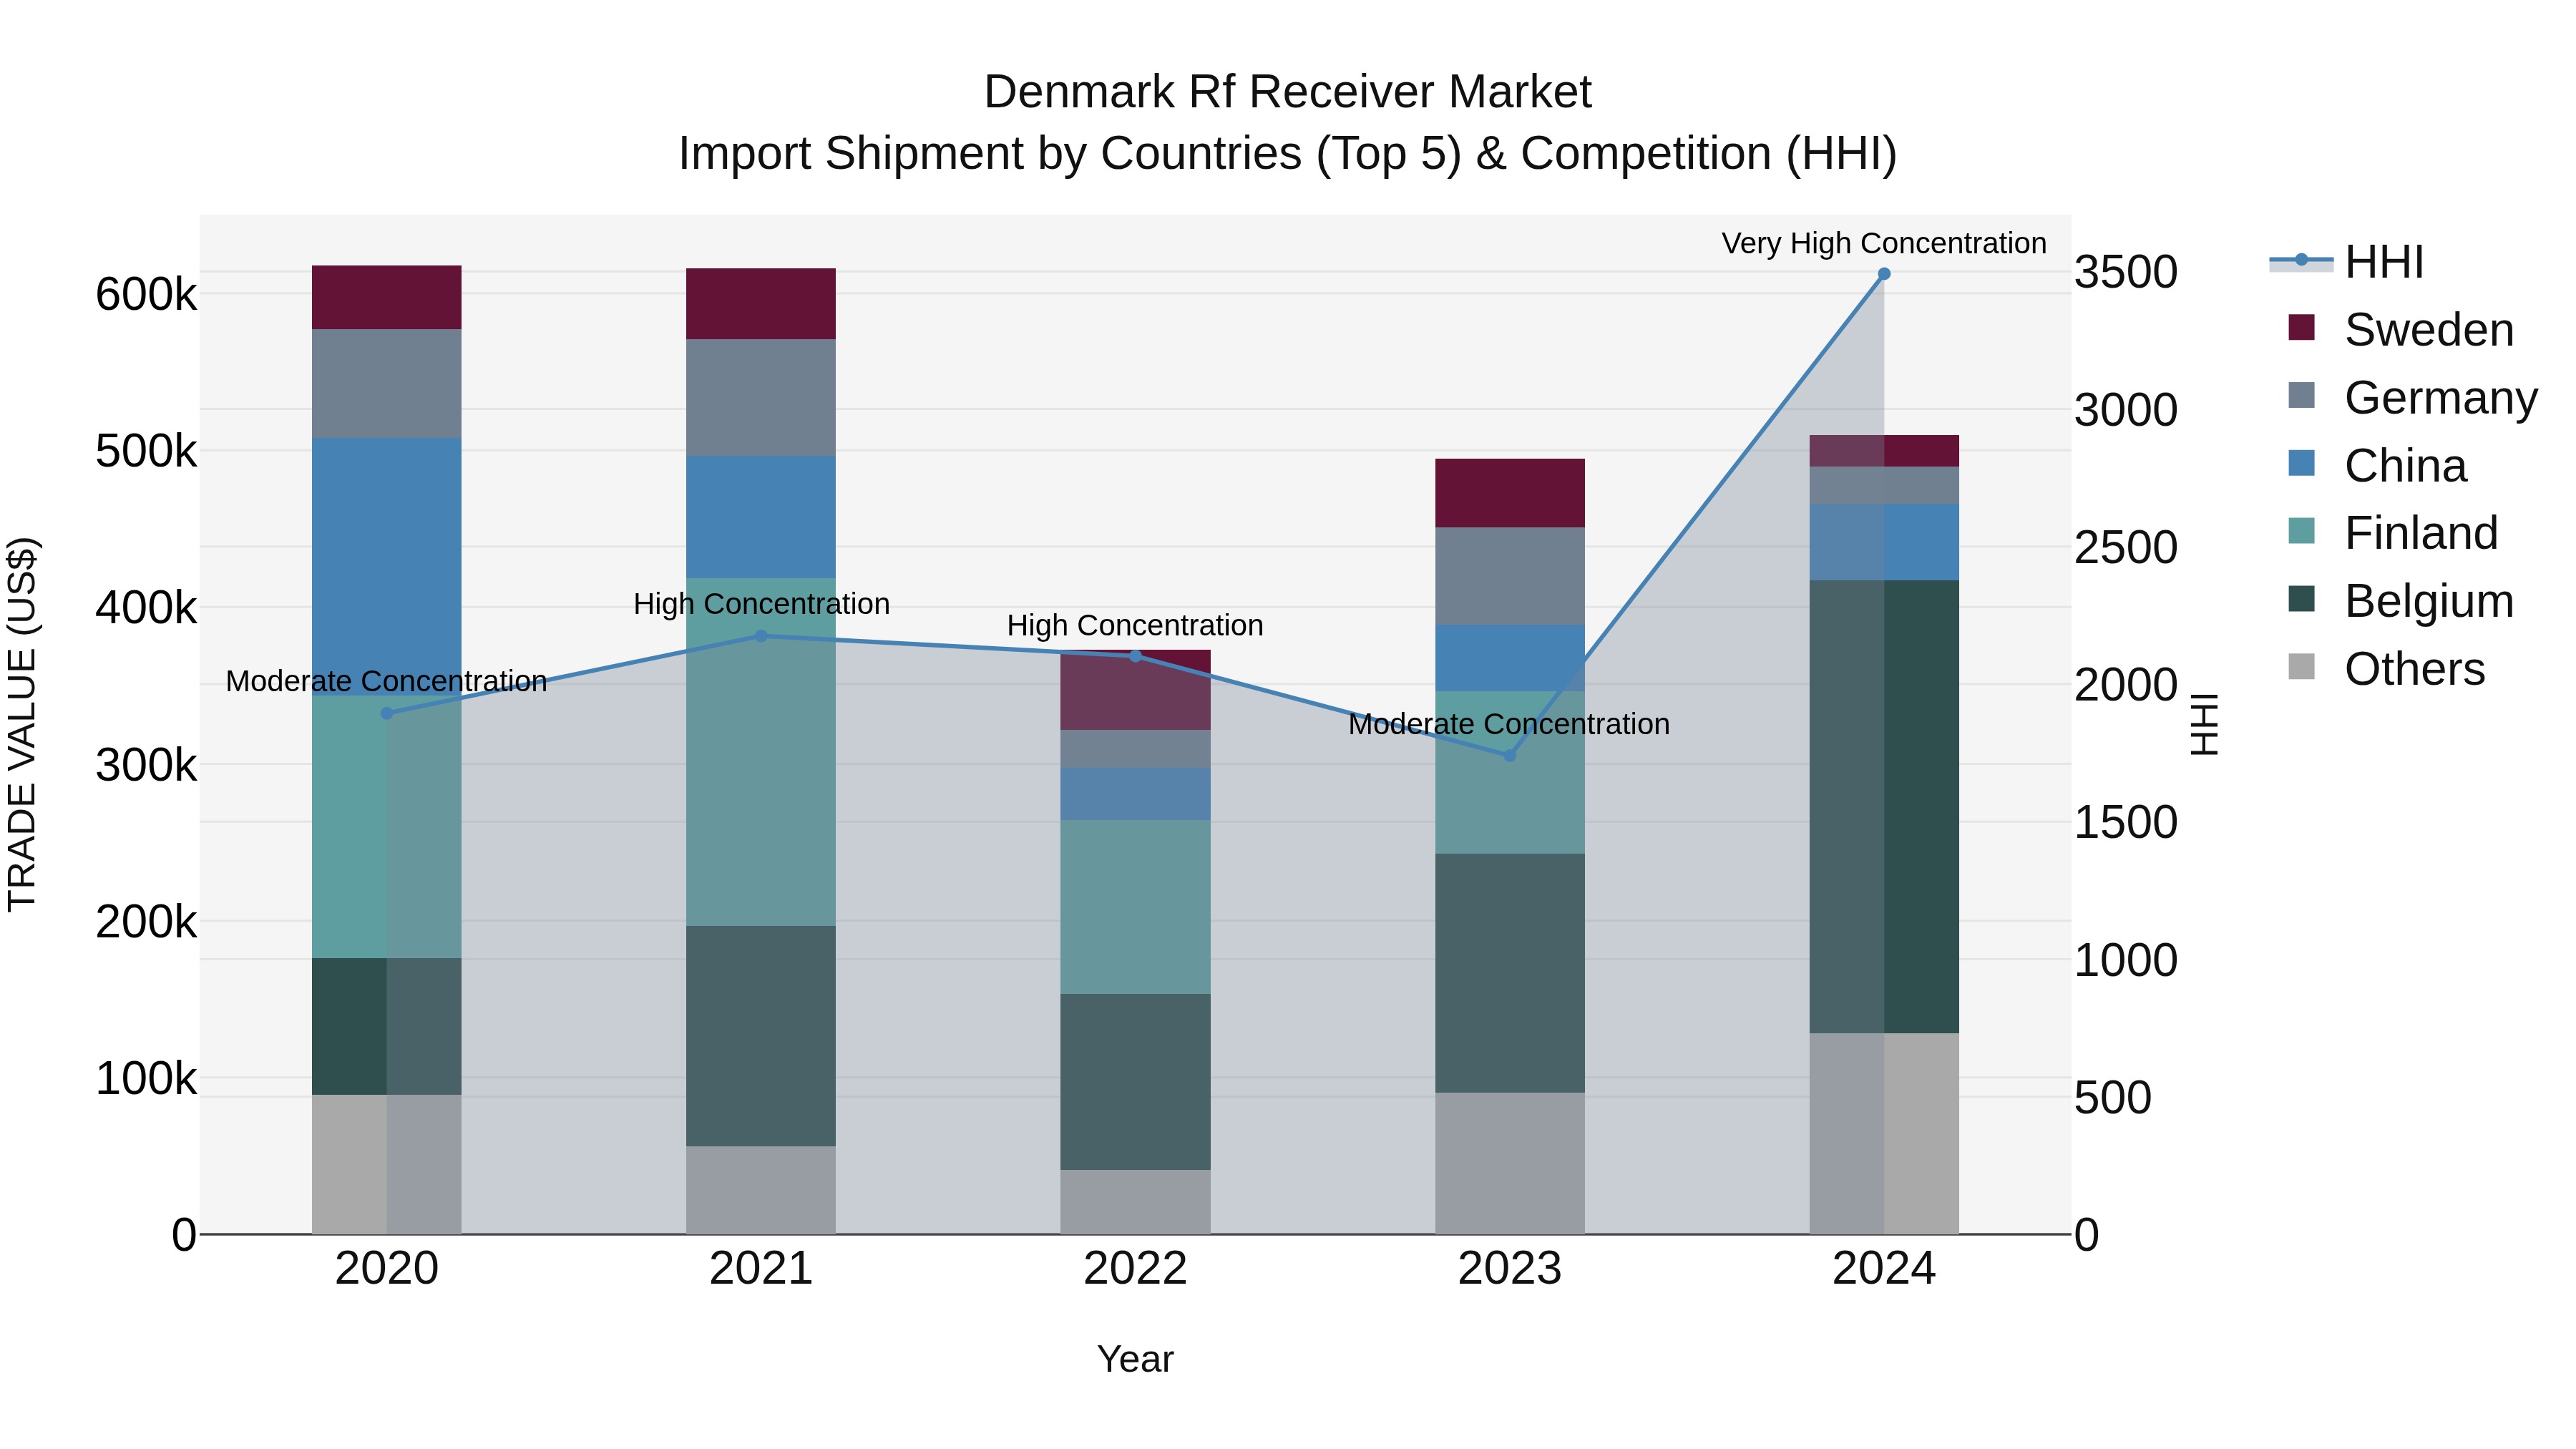Toggle the Germany series in legend
Image resolution: width=2576 pixels, height=1449 pixels.
[x=2412, y=397]
